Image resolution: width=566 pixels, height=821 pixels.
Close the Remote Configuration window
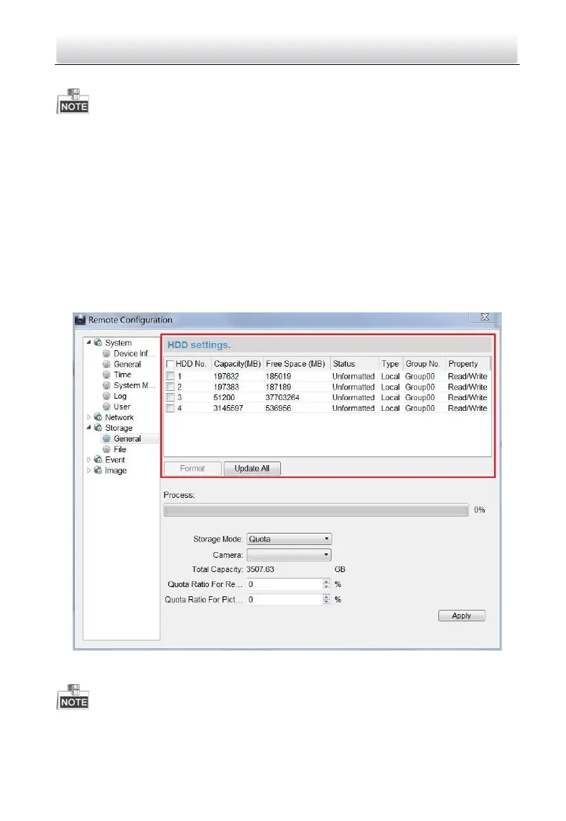[485, 317]
